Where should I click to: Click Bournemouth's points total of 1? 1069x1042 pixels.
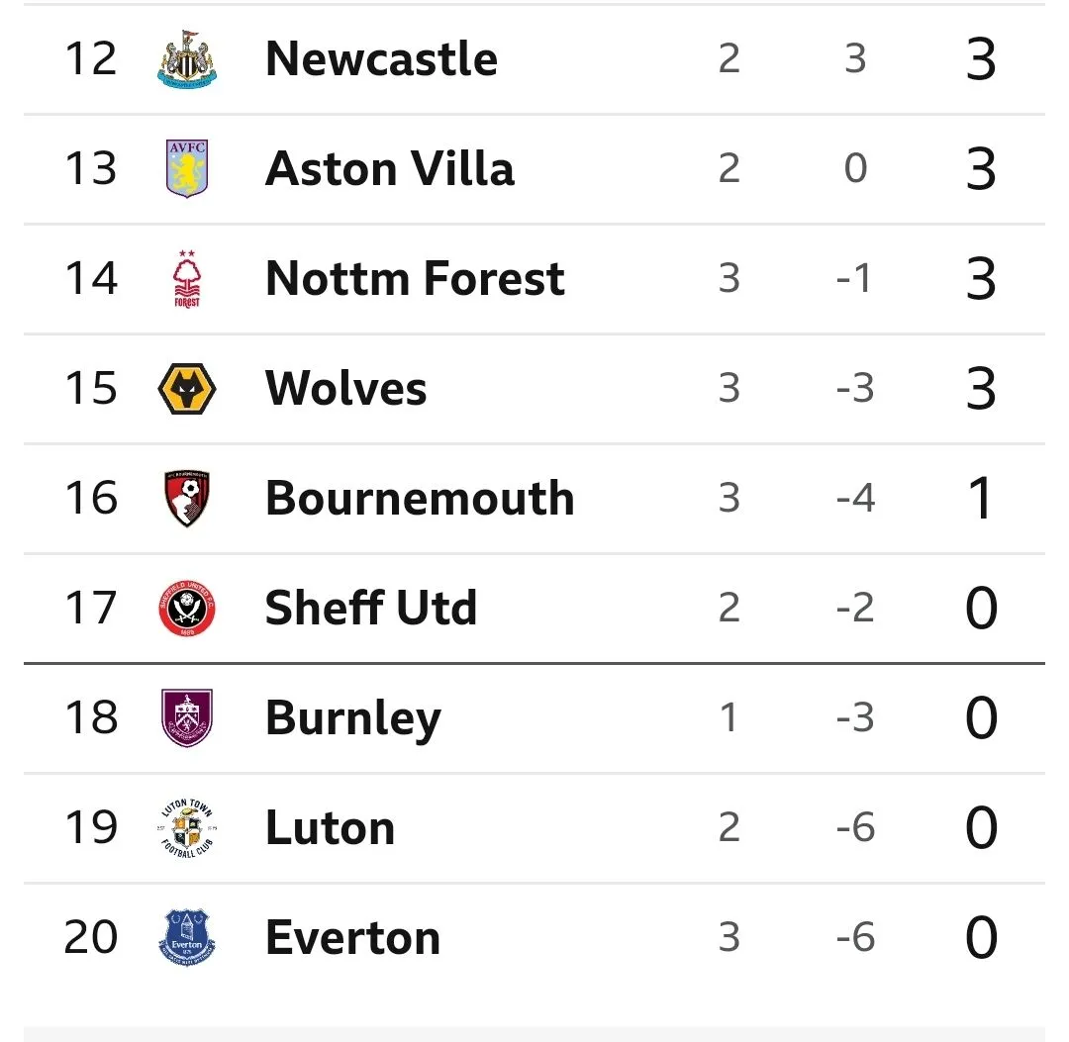point(980,499)
